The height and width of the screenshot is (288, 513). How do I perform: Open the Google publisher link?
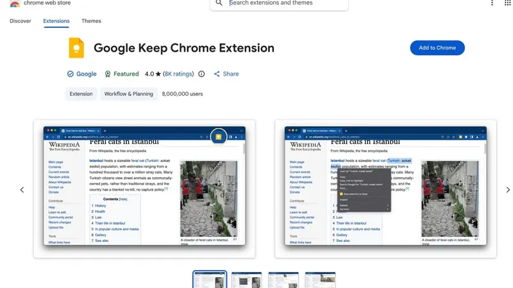pyautogui.click(x=87, y=74)
